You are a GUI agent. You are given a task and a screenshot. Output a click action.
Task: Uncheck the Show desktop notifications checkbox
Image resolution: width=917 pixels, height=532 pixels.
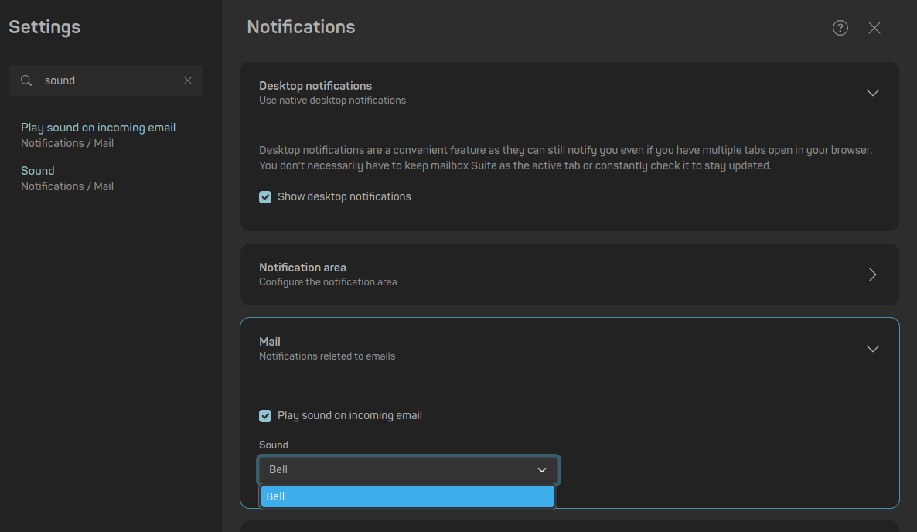(x=265, y=197)
